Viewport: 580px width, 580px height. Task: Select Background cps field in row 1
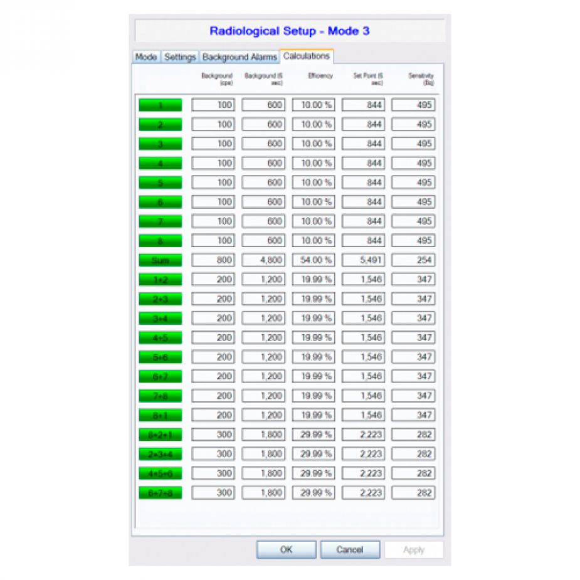pos(213,105)
